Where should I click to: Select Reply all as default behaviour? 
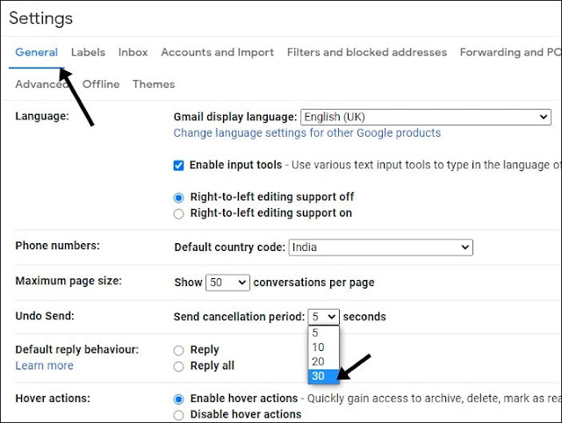point(178,367)
